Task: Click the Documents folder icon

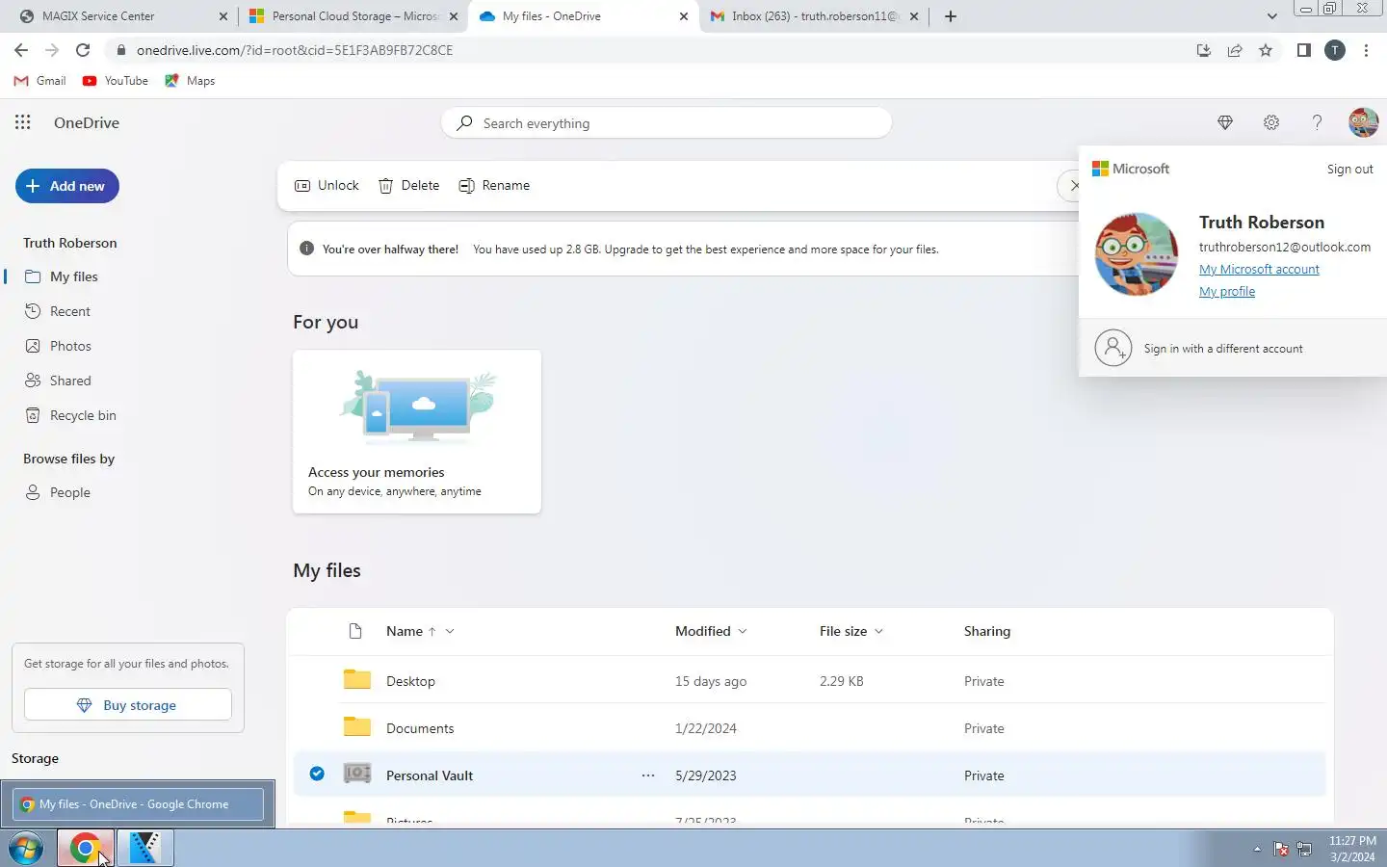Action: click(357, 727)
